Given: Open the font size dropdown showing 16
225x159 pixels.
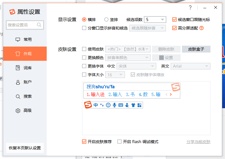Looking at the screenshot, I should [x=115, y=75].
